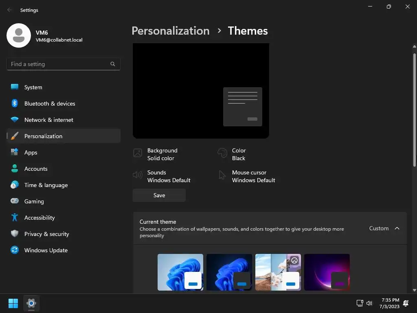This screenshot has height=313, width=417.
Task: Click the System monitor icon in sidebar
Action: coord(15,87)
